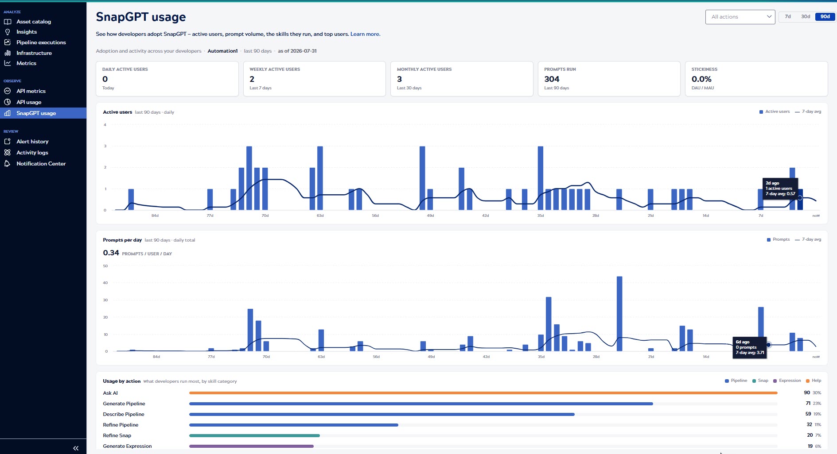Screen dimensions: 837x454
Task: Toggle 7-day avg legend in Active users chart
Action: pos(808,112)
